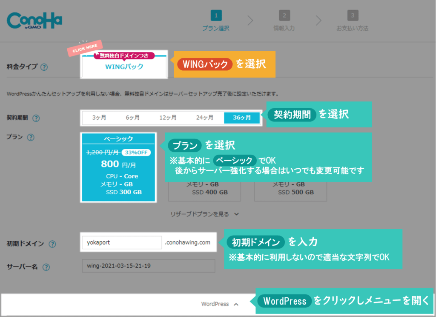Open help icon beside プラン

[x=31, y=137]
